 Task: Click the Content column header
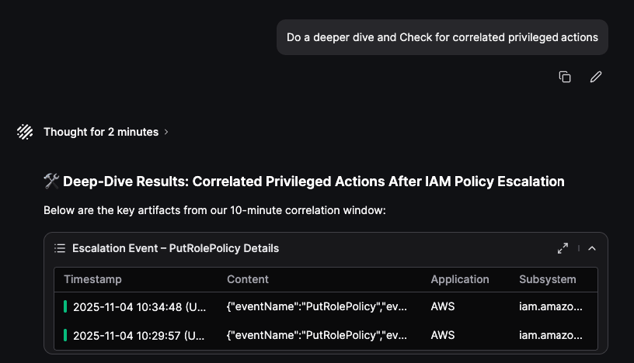point(248,279)
